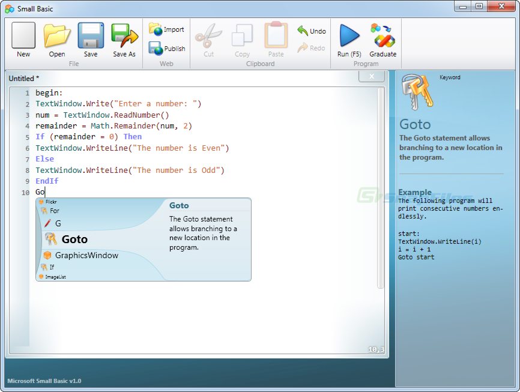Choose Save As from the toolbar

124,40
